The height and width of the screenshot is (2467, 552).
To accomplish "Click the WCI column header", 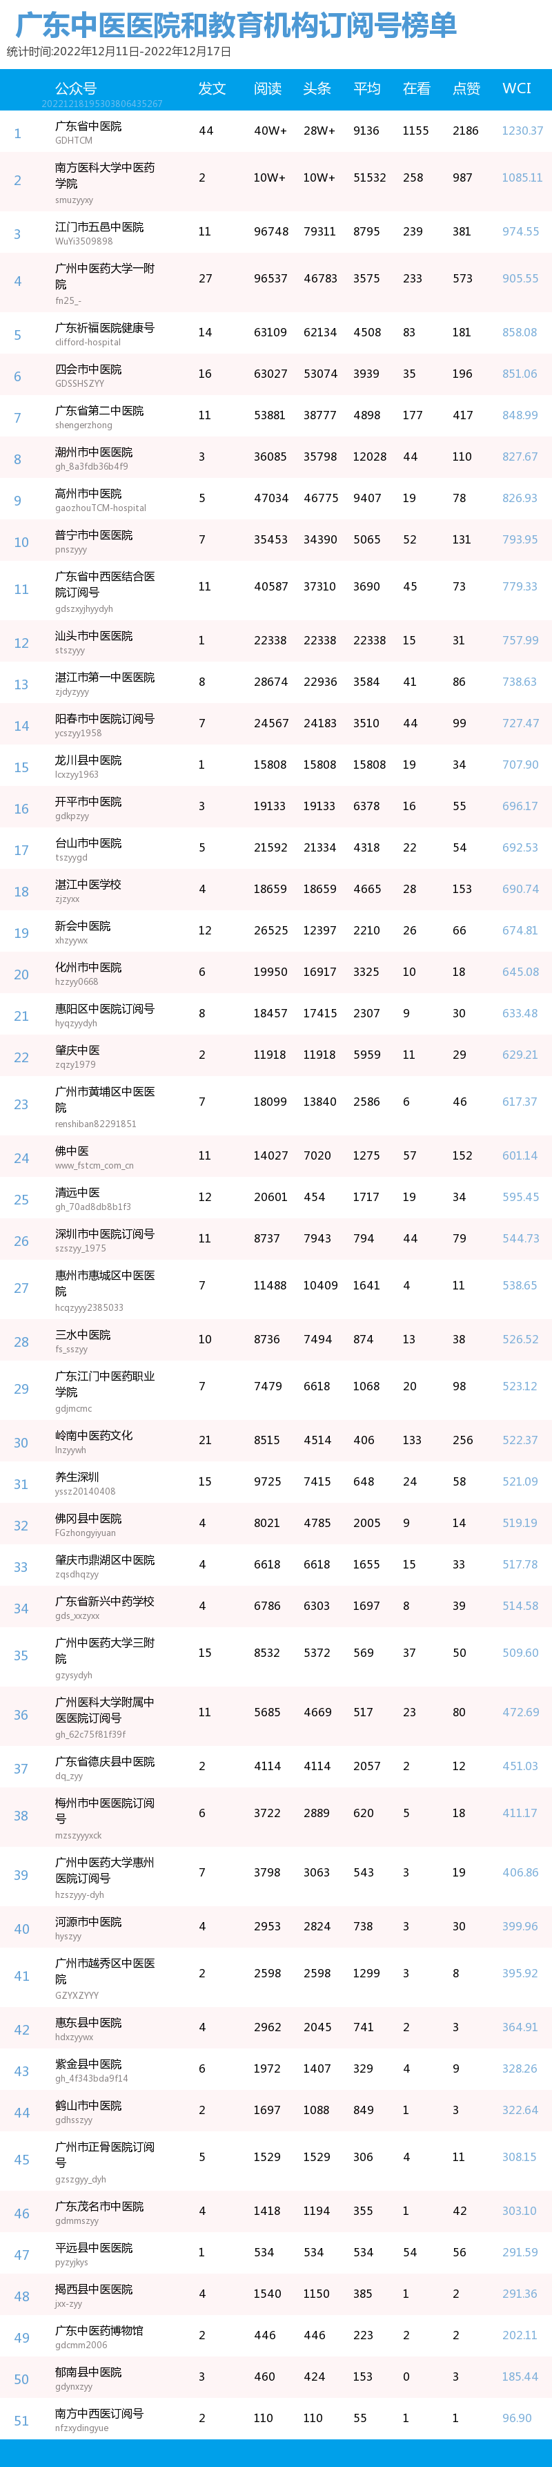I will pos(517,88).
